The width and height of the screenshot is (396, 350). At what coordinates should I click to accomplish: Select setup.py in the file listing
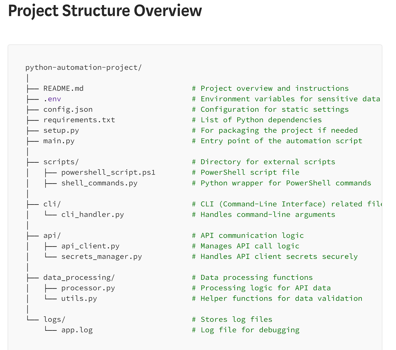pyautogui.click(x=61, y=130)
